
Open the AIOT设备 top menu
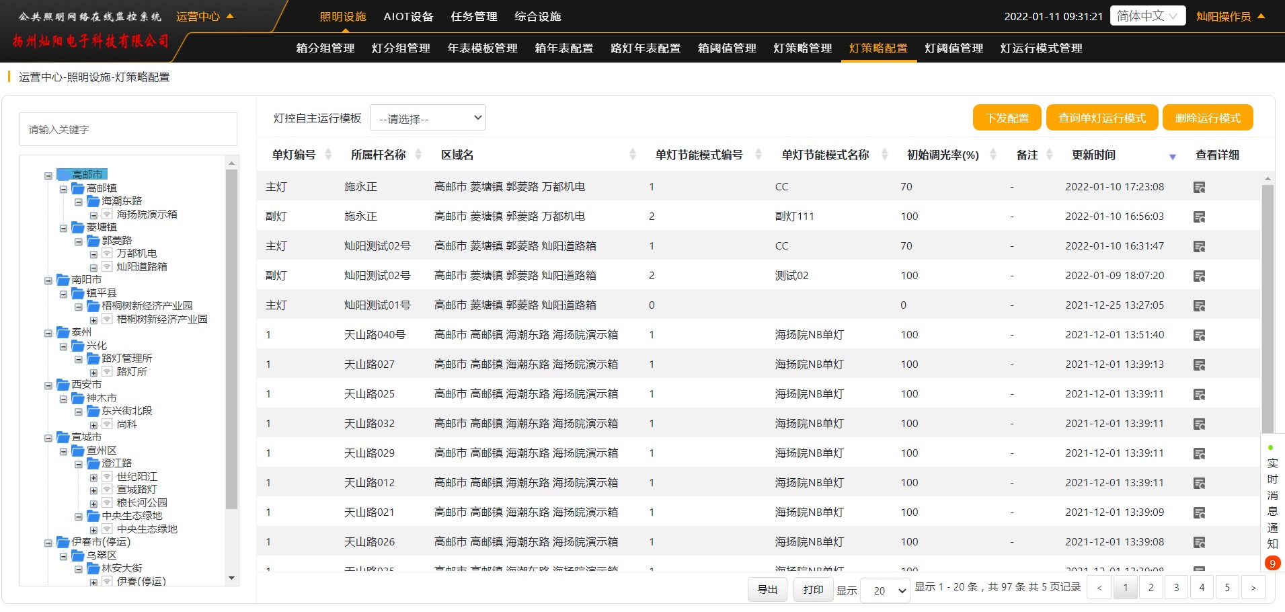408,16
